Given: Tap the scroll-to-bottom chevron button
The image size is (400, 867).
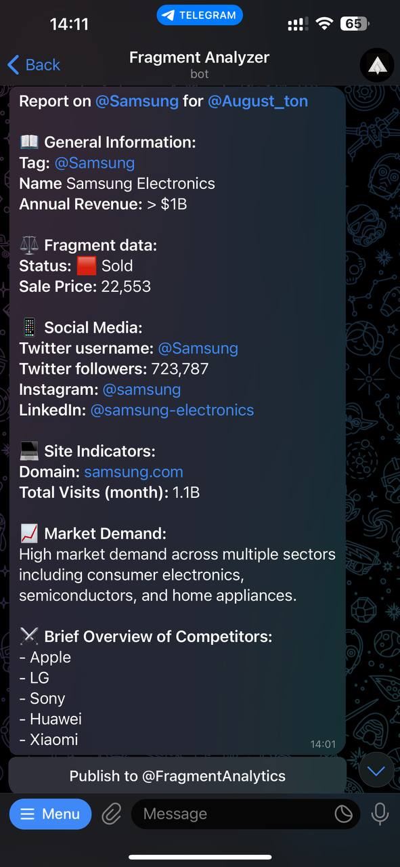Looking at the screenshot, I should coord(376,771).
